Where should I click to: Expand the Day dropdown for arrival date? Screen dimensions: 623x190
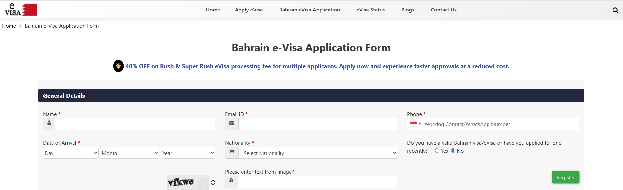point(71,153)
